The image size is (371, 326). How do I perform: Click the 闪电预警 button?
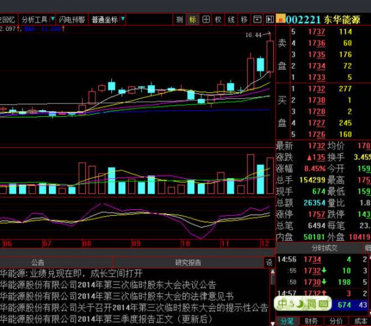pyautogui.click(x=72, y=19)
